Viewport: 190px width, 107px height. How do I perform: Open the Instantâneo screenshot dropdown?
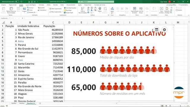click(42, 10)
